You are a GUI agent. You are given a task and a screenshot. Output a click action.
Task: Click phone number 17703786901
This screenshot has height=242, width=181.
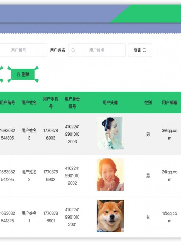[x=51, y=217]
